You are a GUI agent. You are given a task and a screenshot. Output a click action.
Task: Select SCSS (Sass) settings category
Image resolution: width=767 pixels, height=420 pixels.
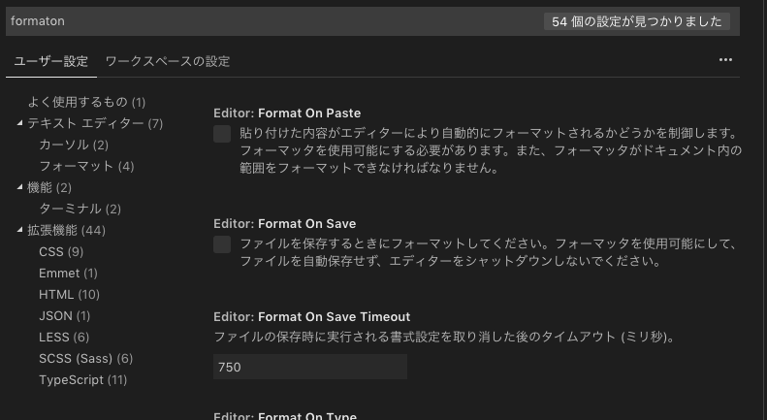[85, 358]
